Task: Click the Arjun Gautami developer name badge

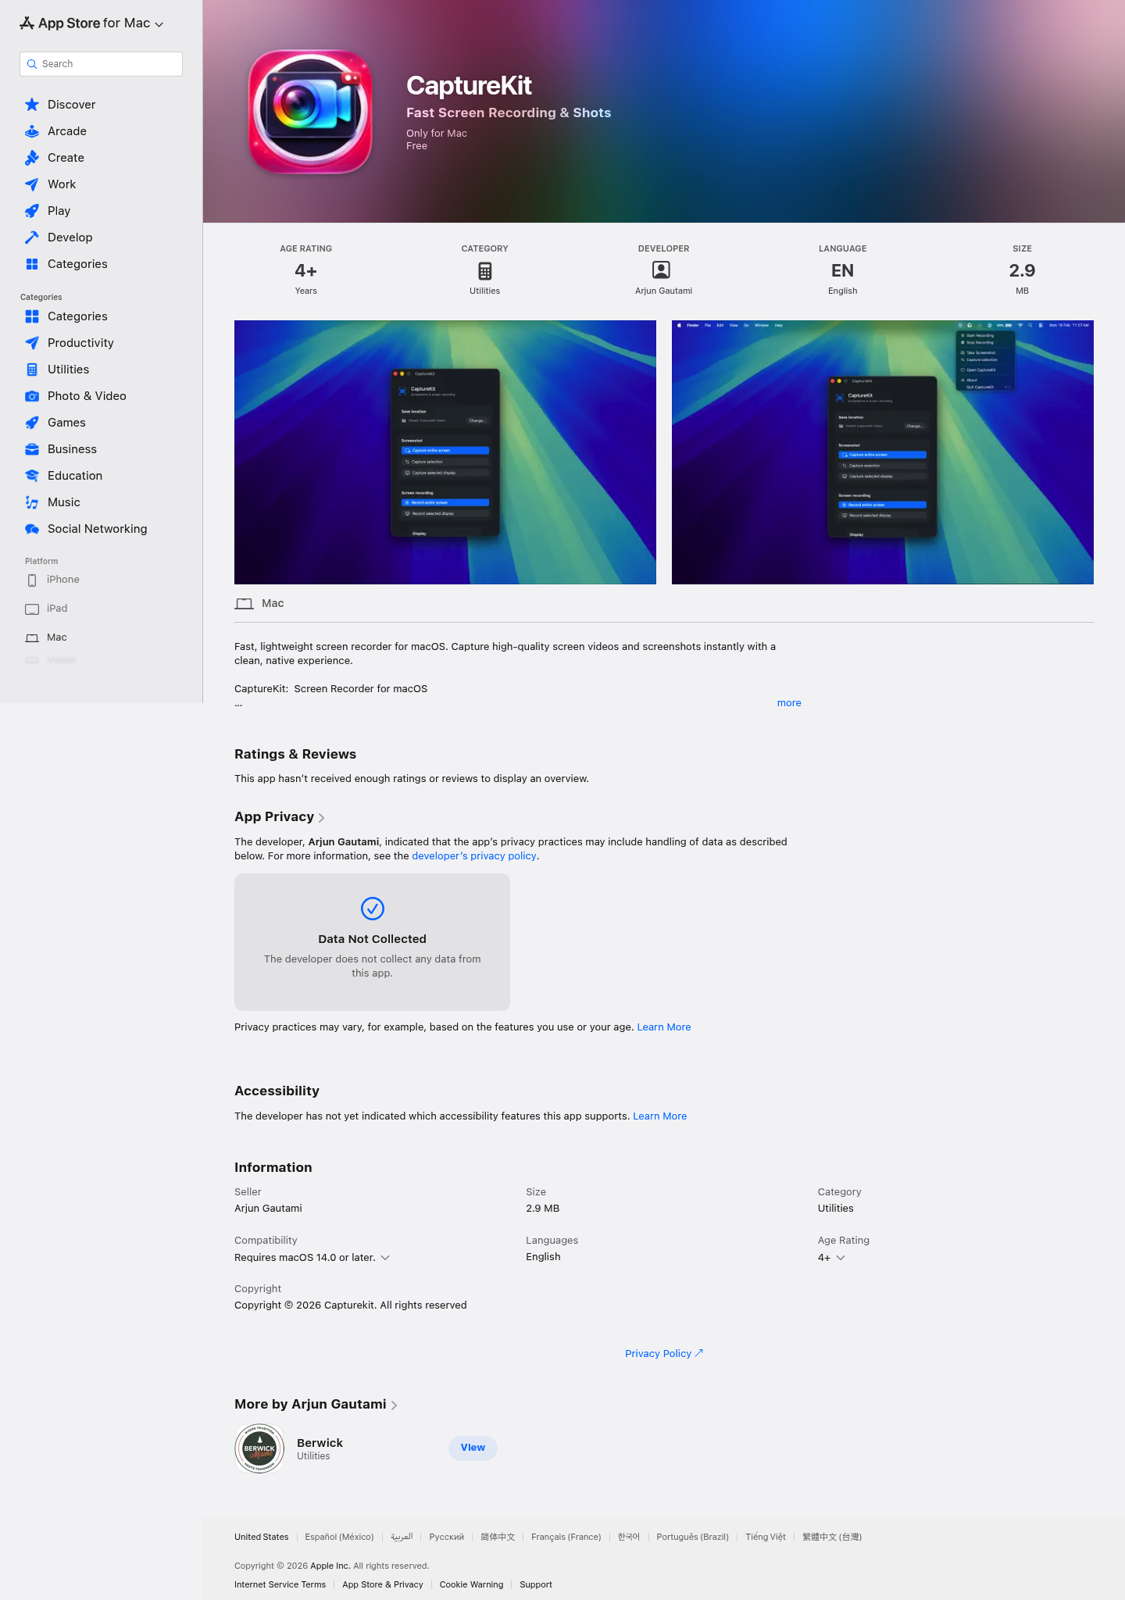Action: [x=664, y=291]
